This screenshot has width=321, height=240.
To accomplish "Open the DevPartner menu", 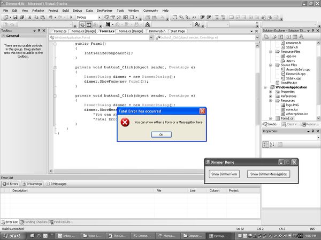I will pyautogui.click(x=104, y=11).
